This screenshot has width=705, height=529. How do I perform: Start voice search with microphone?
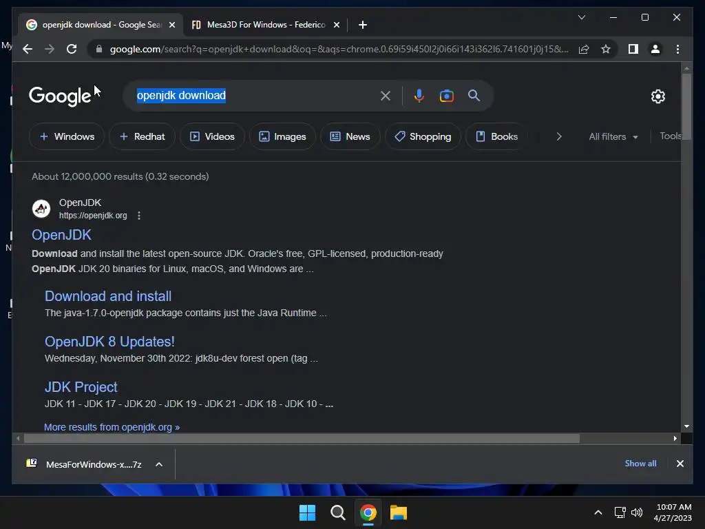coord(419,96)
